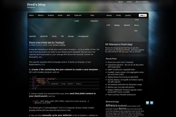Viewport: 176px width, 117px height.
Task: Open the search link at the page top
Action: (129, 2)
